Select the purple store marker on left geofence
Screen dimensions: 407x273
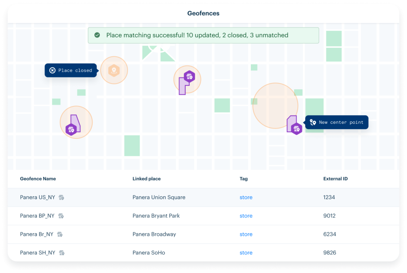click(71, 129)
